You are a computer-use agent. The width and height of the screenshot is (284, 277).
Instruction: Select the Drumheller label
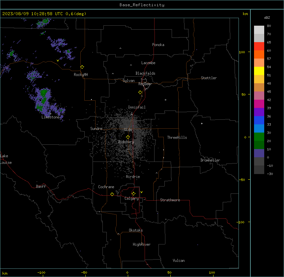pyautogui.click(x=210, y=160)
